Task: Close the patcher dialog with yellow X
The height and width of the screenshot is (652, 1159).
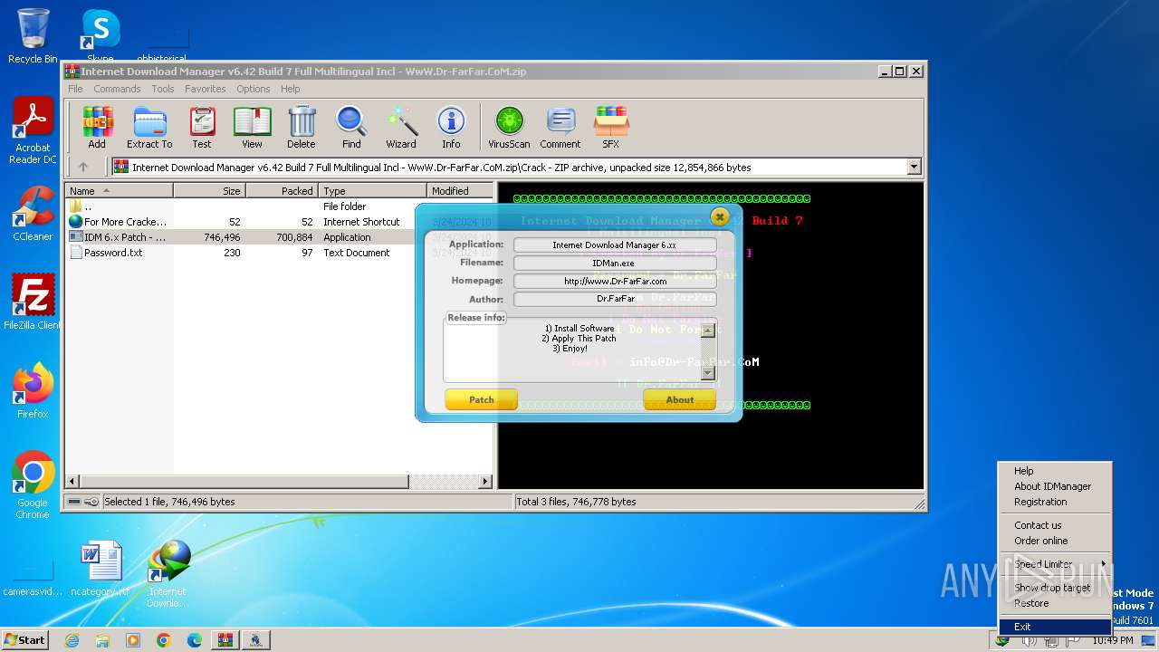Action: click(x=720, y=216)
